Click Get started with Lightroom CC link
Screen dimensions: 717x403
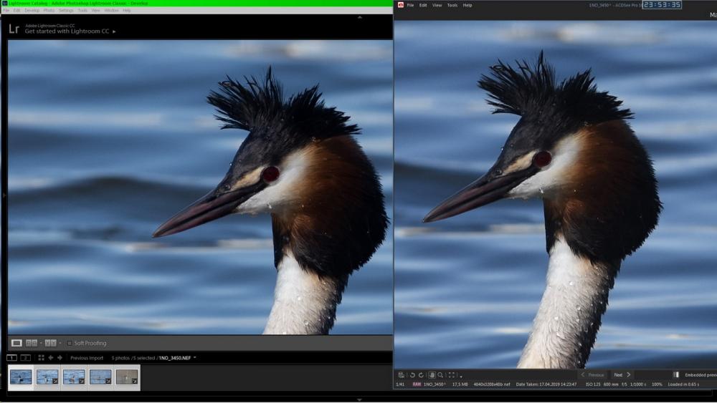67,31
